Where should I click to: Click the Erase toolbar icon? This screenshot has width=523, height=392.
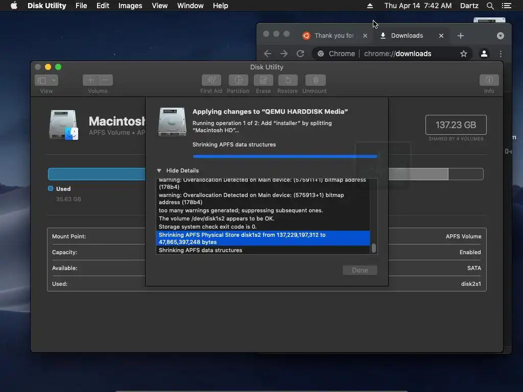point(263,80)
